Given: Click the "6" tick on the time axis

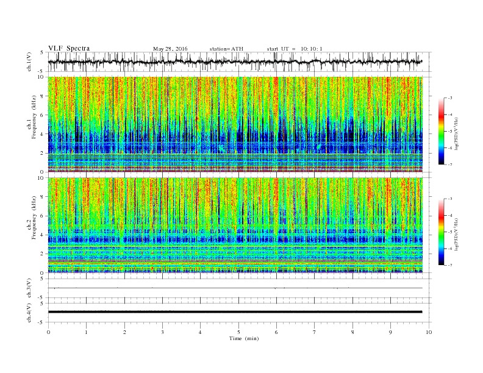Looking at the screenshot, I should 276,332.
